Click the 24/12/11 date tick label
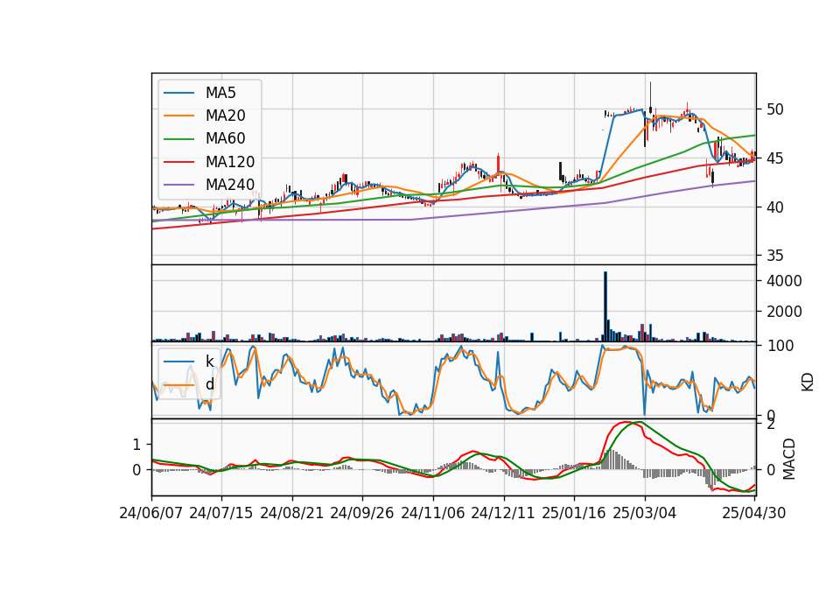 coord(503,513)
